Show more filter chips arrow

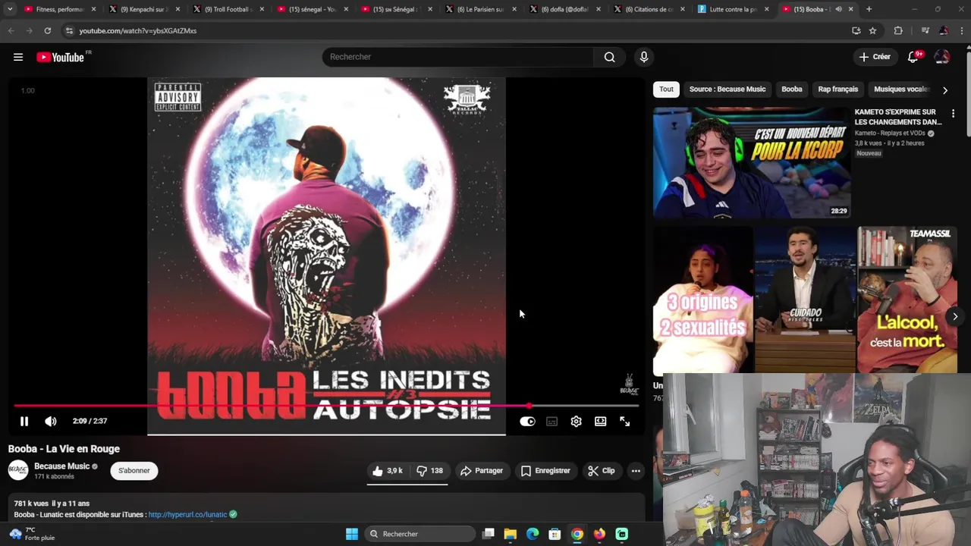tap(944, 90)
